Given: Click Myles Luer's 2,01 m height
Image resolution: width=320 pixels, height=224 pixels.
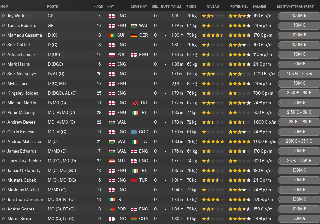Looking at the screenshot, I should pos(177,83).
